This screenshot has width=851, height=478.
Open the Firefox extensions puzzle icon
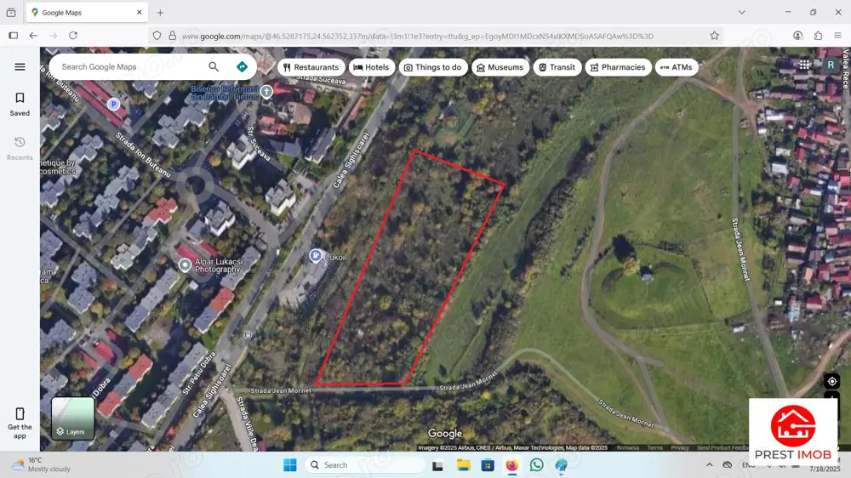click(818, 35)
